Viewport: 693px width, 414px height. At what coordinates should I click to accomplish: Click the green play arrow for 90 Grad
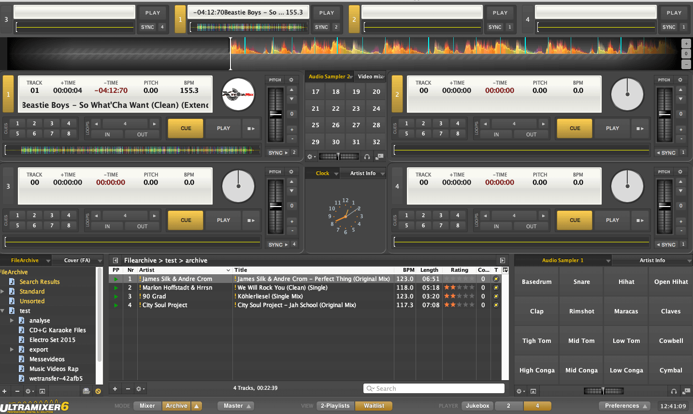click(x=116, y=296)
